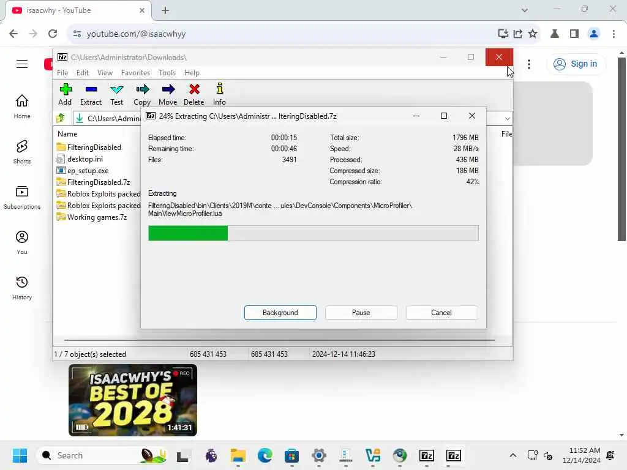Open the Chrome profile avatar
This screenshot has width=627, height=470.
point(594,34)
